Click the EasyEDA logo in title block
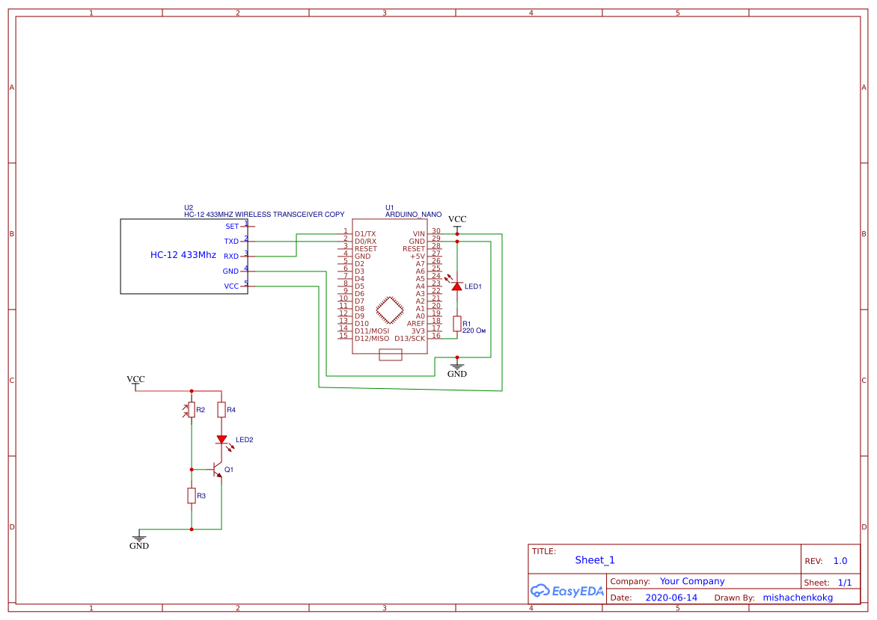The image size is (877, 620). (x=566, y=590)
